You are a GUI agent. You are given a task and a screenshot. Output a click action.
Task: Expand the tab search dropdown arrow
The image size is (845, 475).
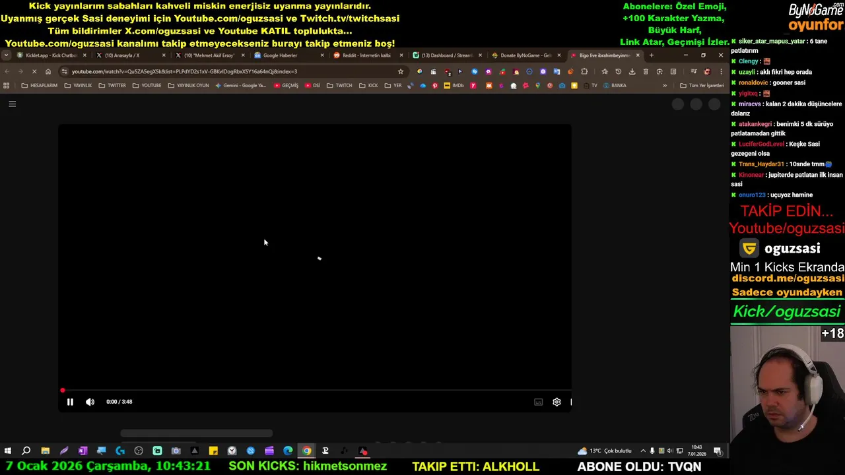pyautogui.click(x=6, y=55)
